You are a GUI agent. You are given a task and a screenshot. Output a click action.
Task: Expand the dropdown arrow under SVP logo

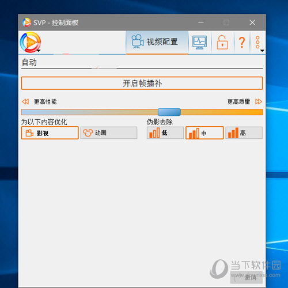coord(39,51)
